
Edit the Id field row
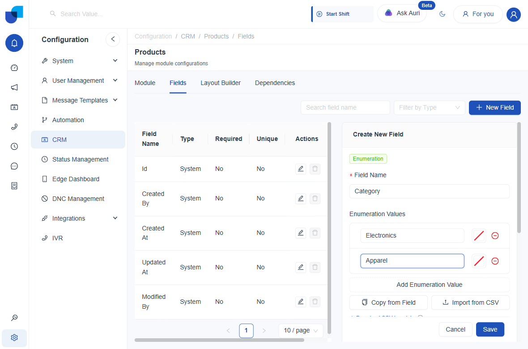pos(301,169)
